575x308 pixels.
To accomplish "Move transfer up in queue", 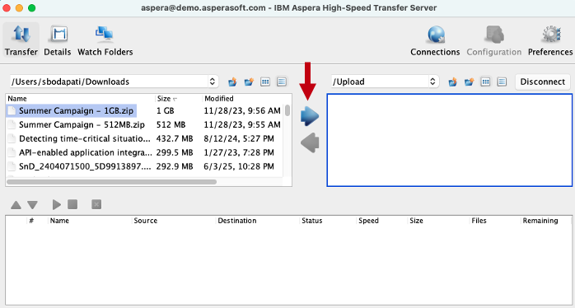I will (16, 204).
